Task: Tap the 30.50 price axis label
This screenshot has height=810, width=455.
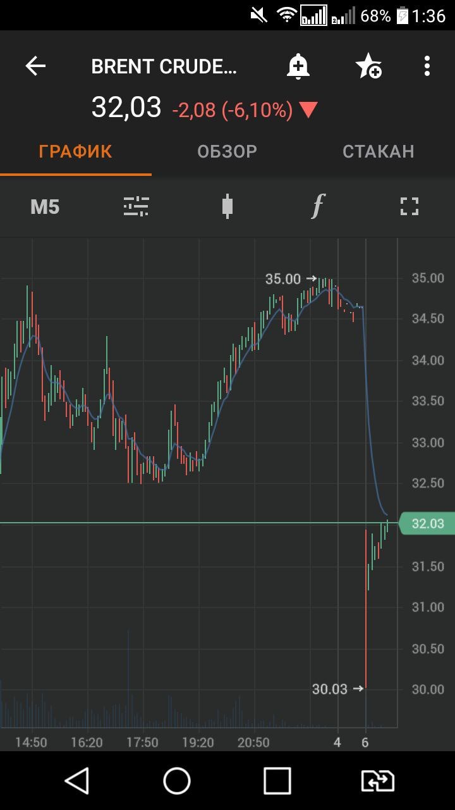Action: [x=428, y=649]
